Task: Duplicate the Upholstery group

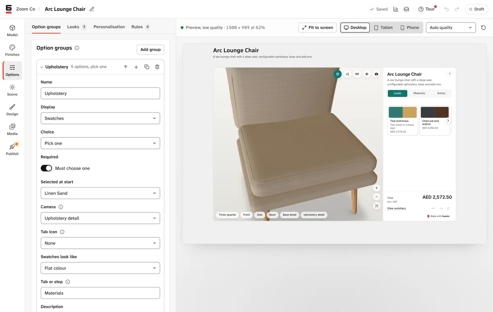Action: 147,67
